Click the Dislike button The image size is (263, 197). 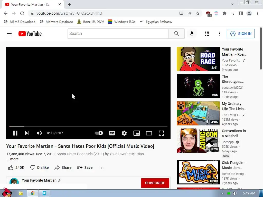(x=39, y=168)
